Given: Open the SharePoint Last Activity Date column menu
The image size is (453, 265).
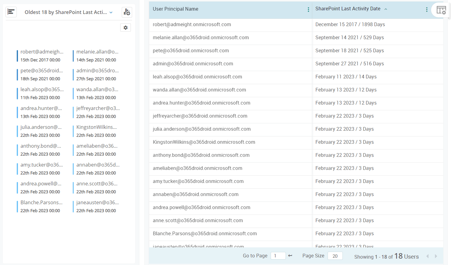Looking at the screenshot, I should (427, 9).
